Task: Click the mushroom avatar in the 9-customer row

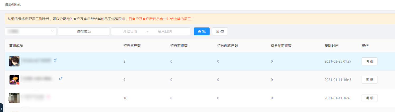Action: click(x=14, y=80)
